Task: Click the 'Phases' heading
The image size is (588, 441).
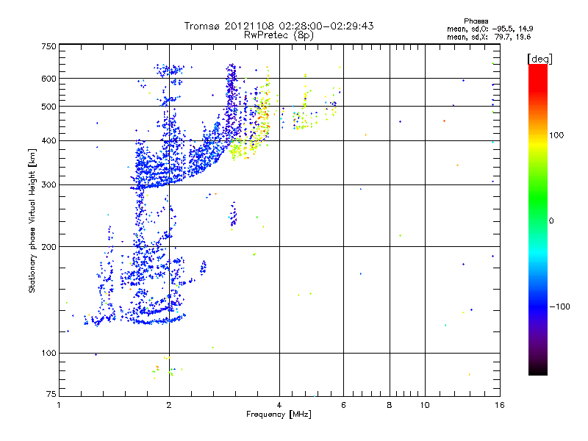Action: pos(476,21)
